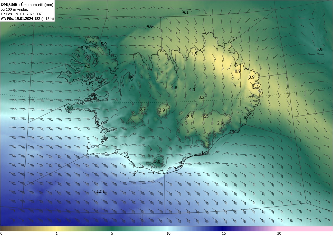Screen dimensions: 333x236
Task: Click the color scale label '5'
Action: tap(112, 233)
